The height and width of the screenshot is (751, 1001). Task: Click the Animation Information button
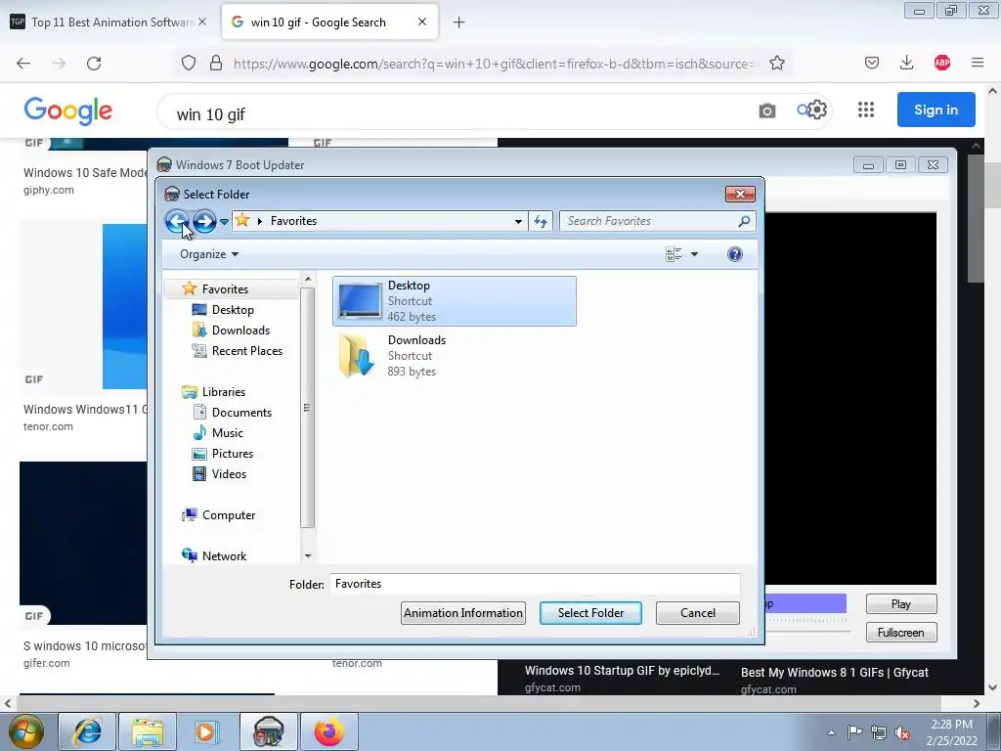[463, 613]
